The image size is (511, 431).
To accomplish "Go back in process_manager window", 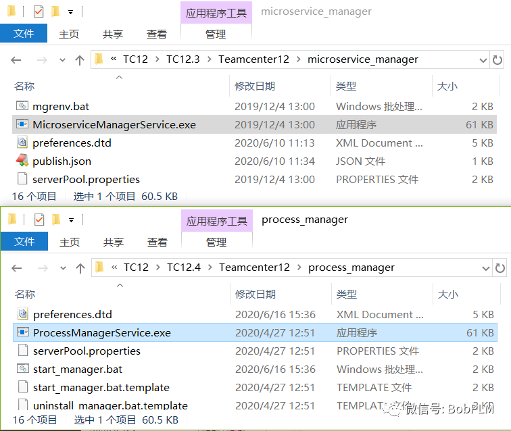I will (17, 268).
